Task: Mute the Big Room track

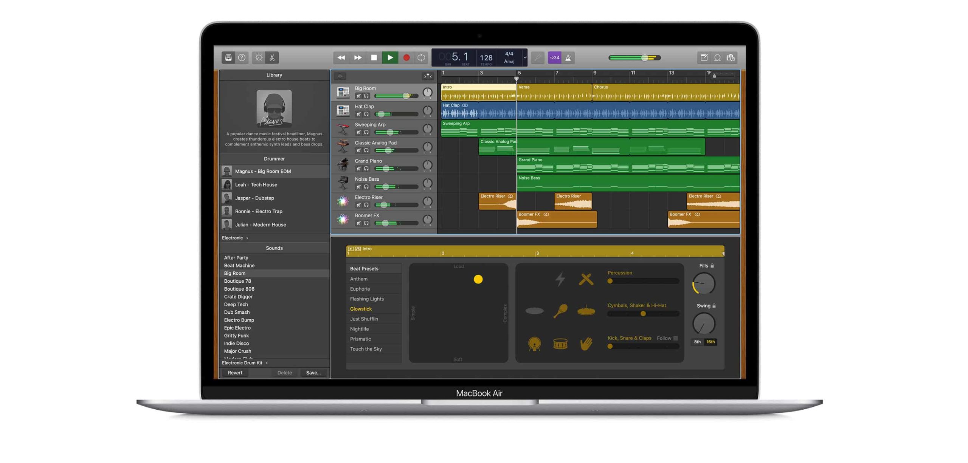Action: pos(358,96)
